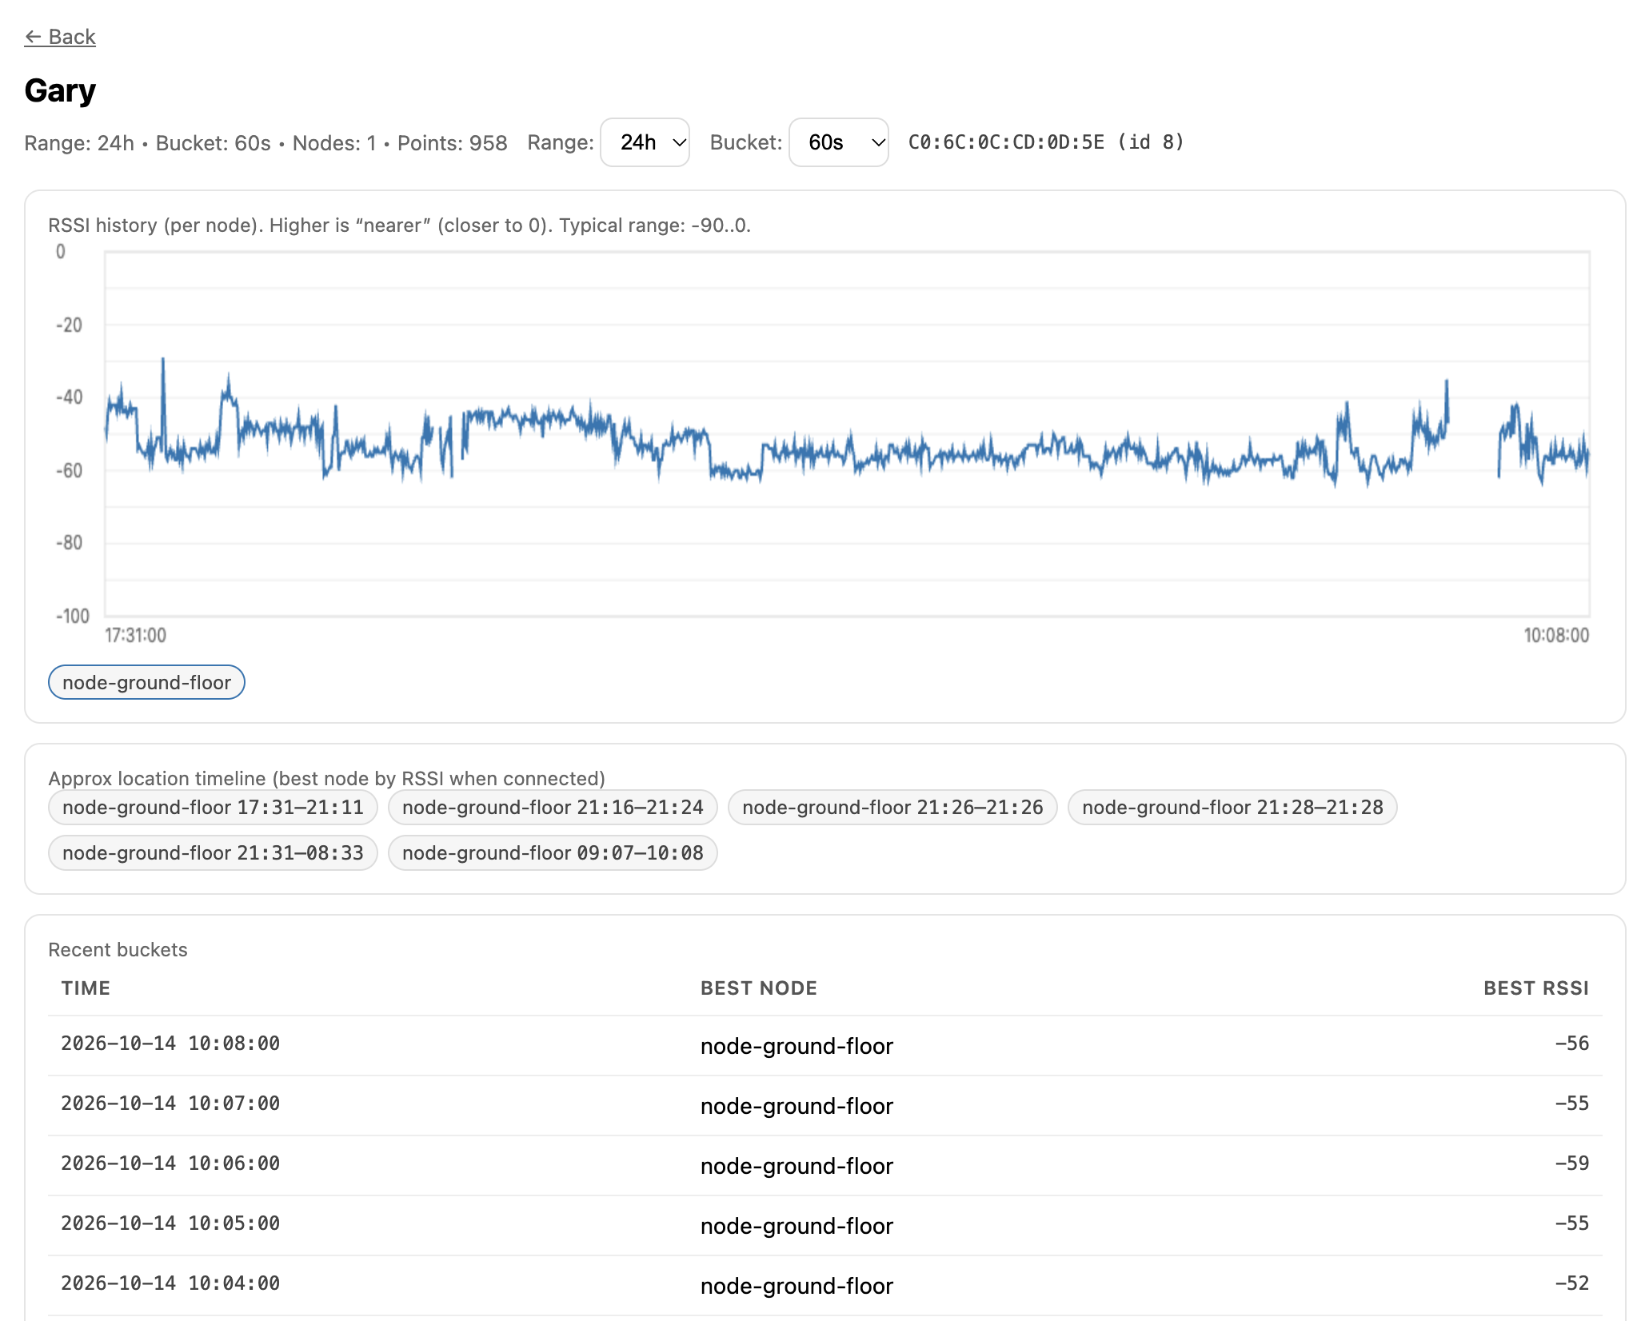
Task: Click the BEST RSSI column header
Action: (1536, 988)
